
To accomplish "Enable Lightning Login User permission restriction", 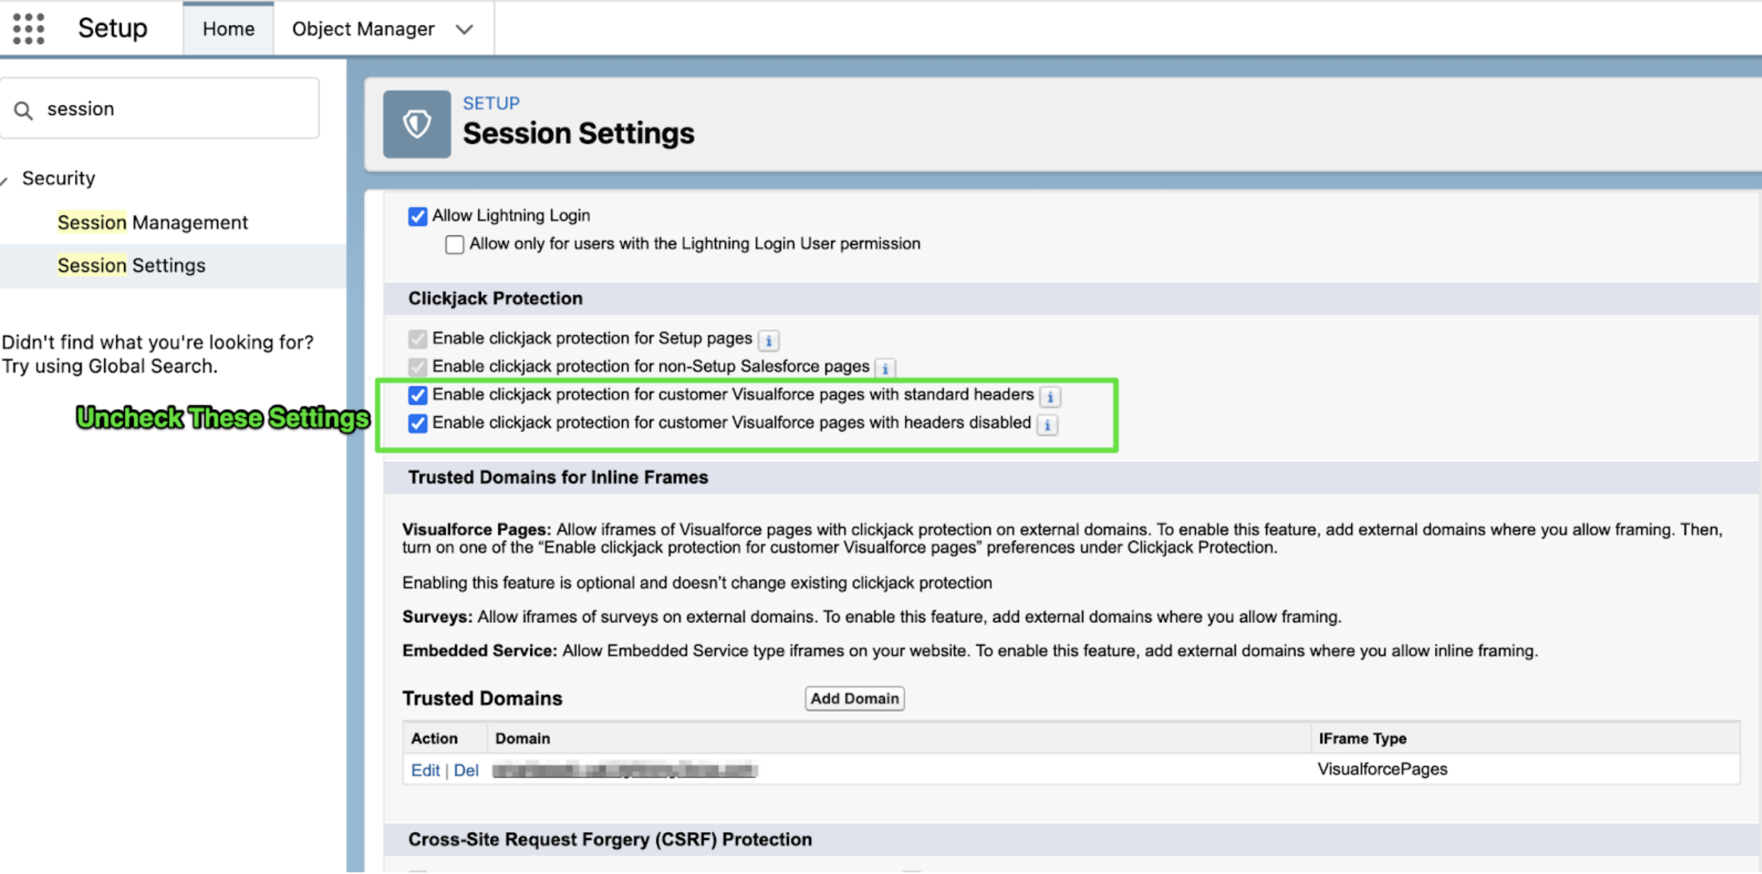I will [455, 245].
